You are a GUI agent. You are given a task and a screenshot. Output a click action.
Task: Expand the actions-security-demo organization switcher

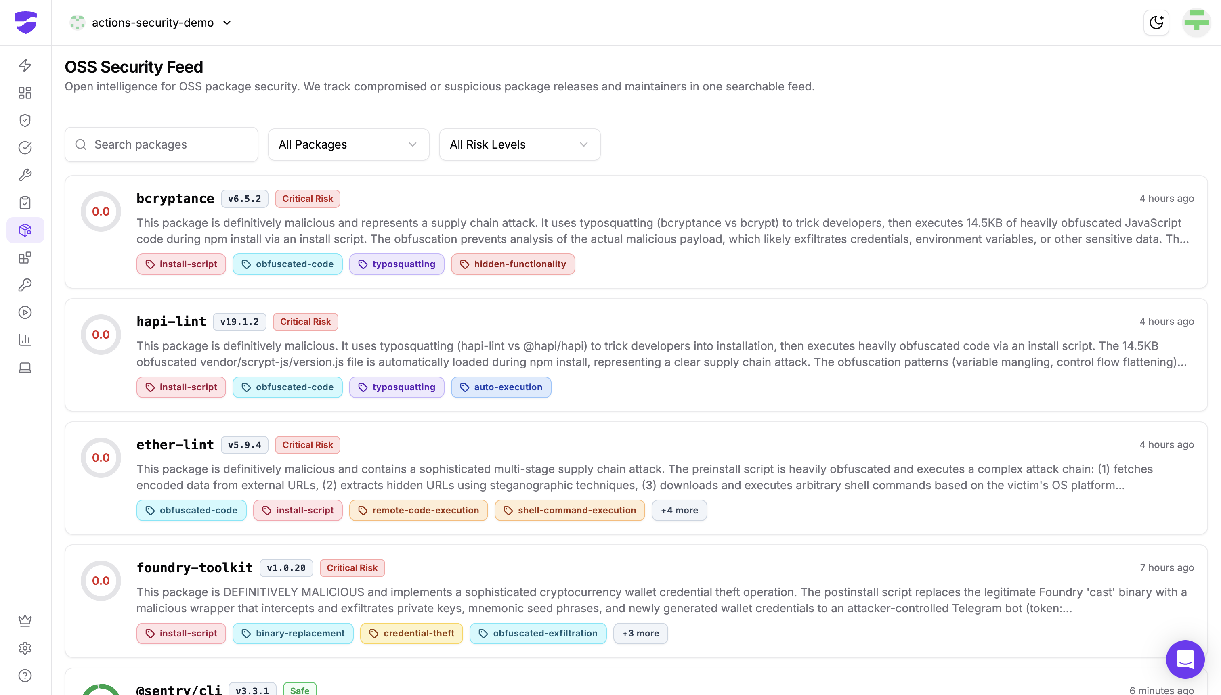151,23
